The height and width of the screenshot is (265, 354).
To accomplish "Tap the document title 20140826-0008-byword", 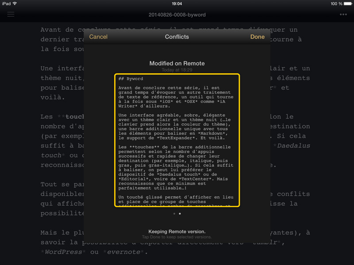I will pyautogui.click(x=177, y=15).
